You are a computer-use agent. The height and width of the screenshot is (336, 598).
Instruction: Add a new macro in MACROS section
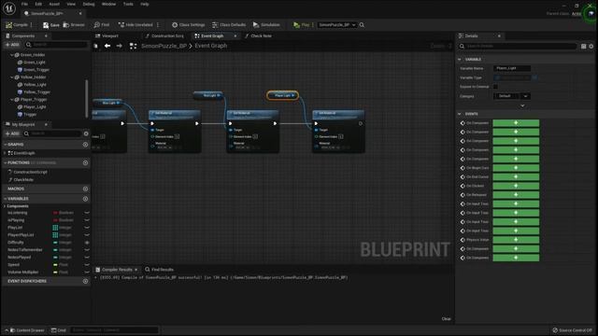(85, 189)
